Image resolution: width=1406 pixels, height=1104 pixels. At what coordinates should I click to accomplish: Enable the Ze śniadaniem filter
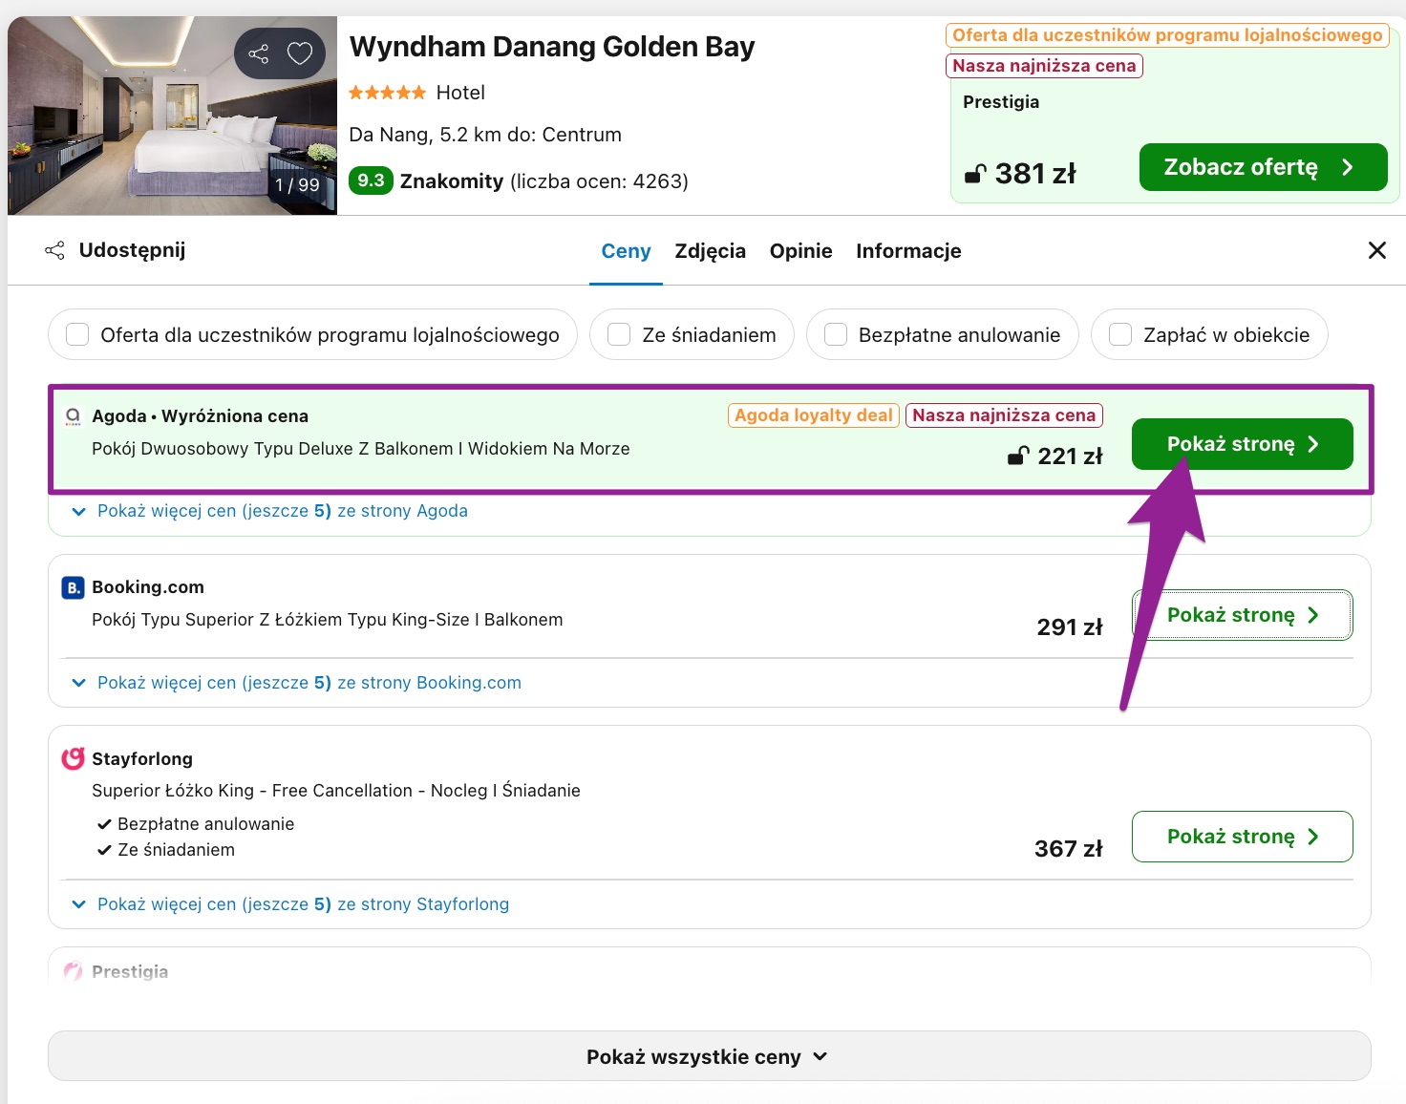[619, 334]
